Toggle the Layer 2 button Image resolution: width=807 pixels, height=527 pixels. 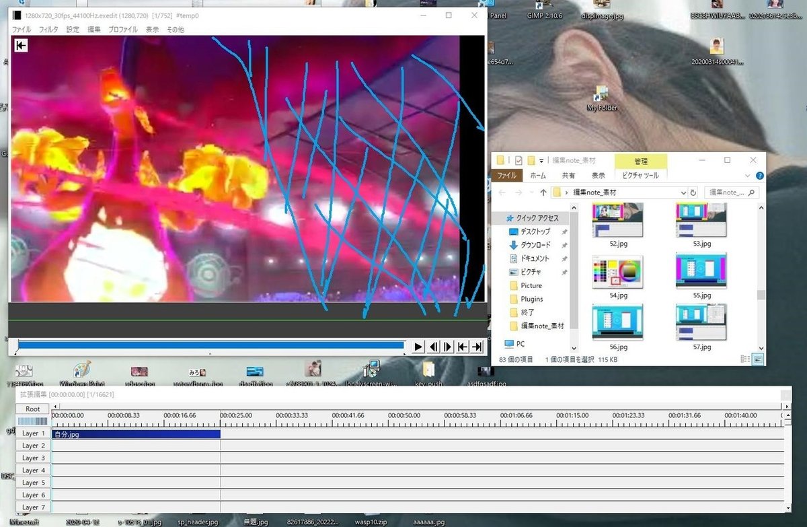[33, 446]
